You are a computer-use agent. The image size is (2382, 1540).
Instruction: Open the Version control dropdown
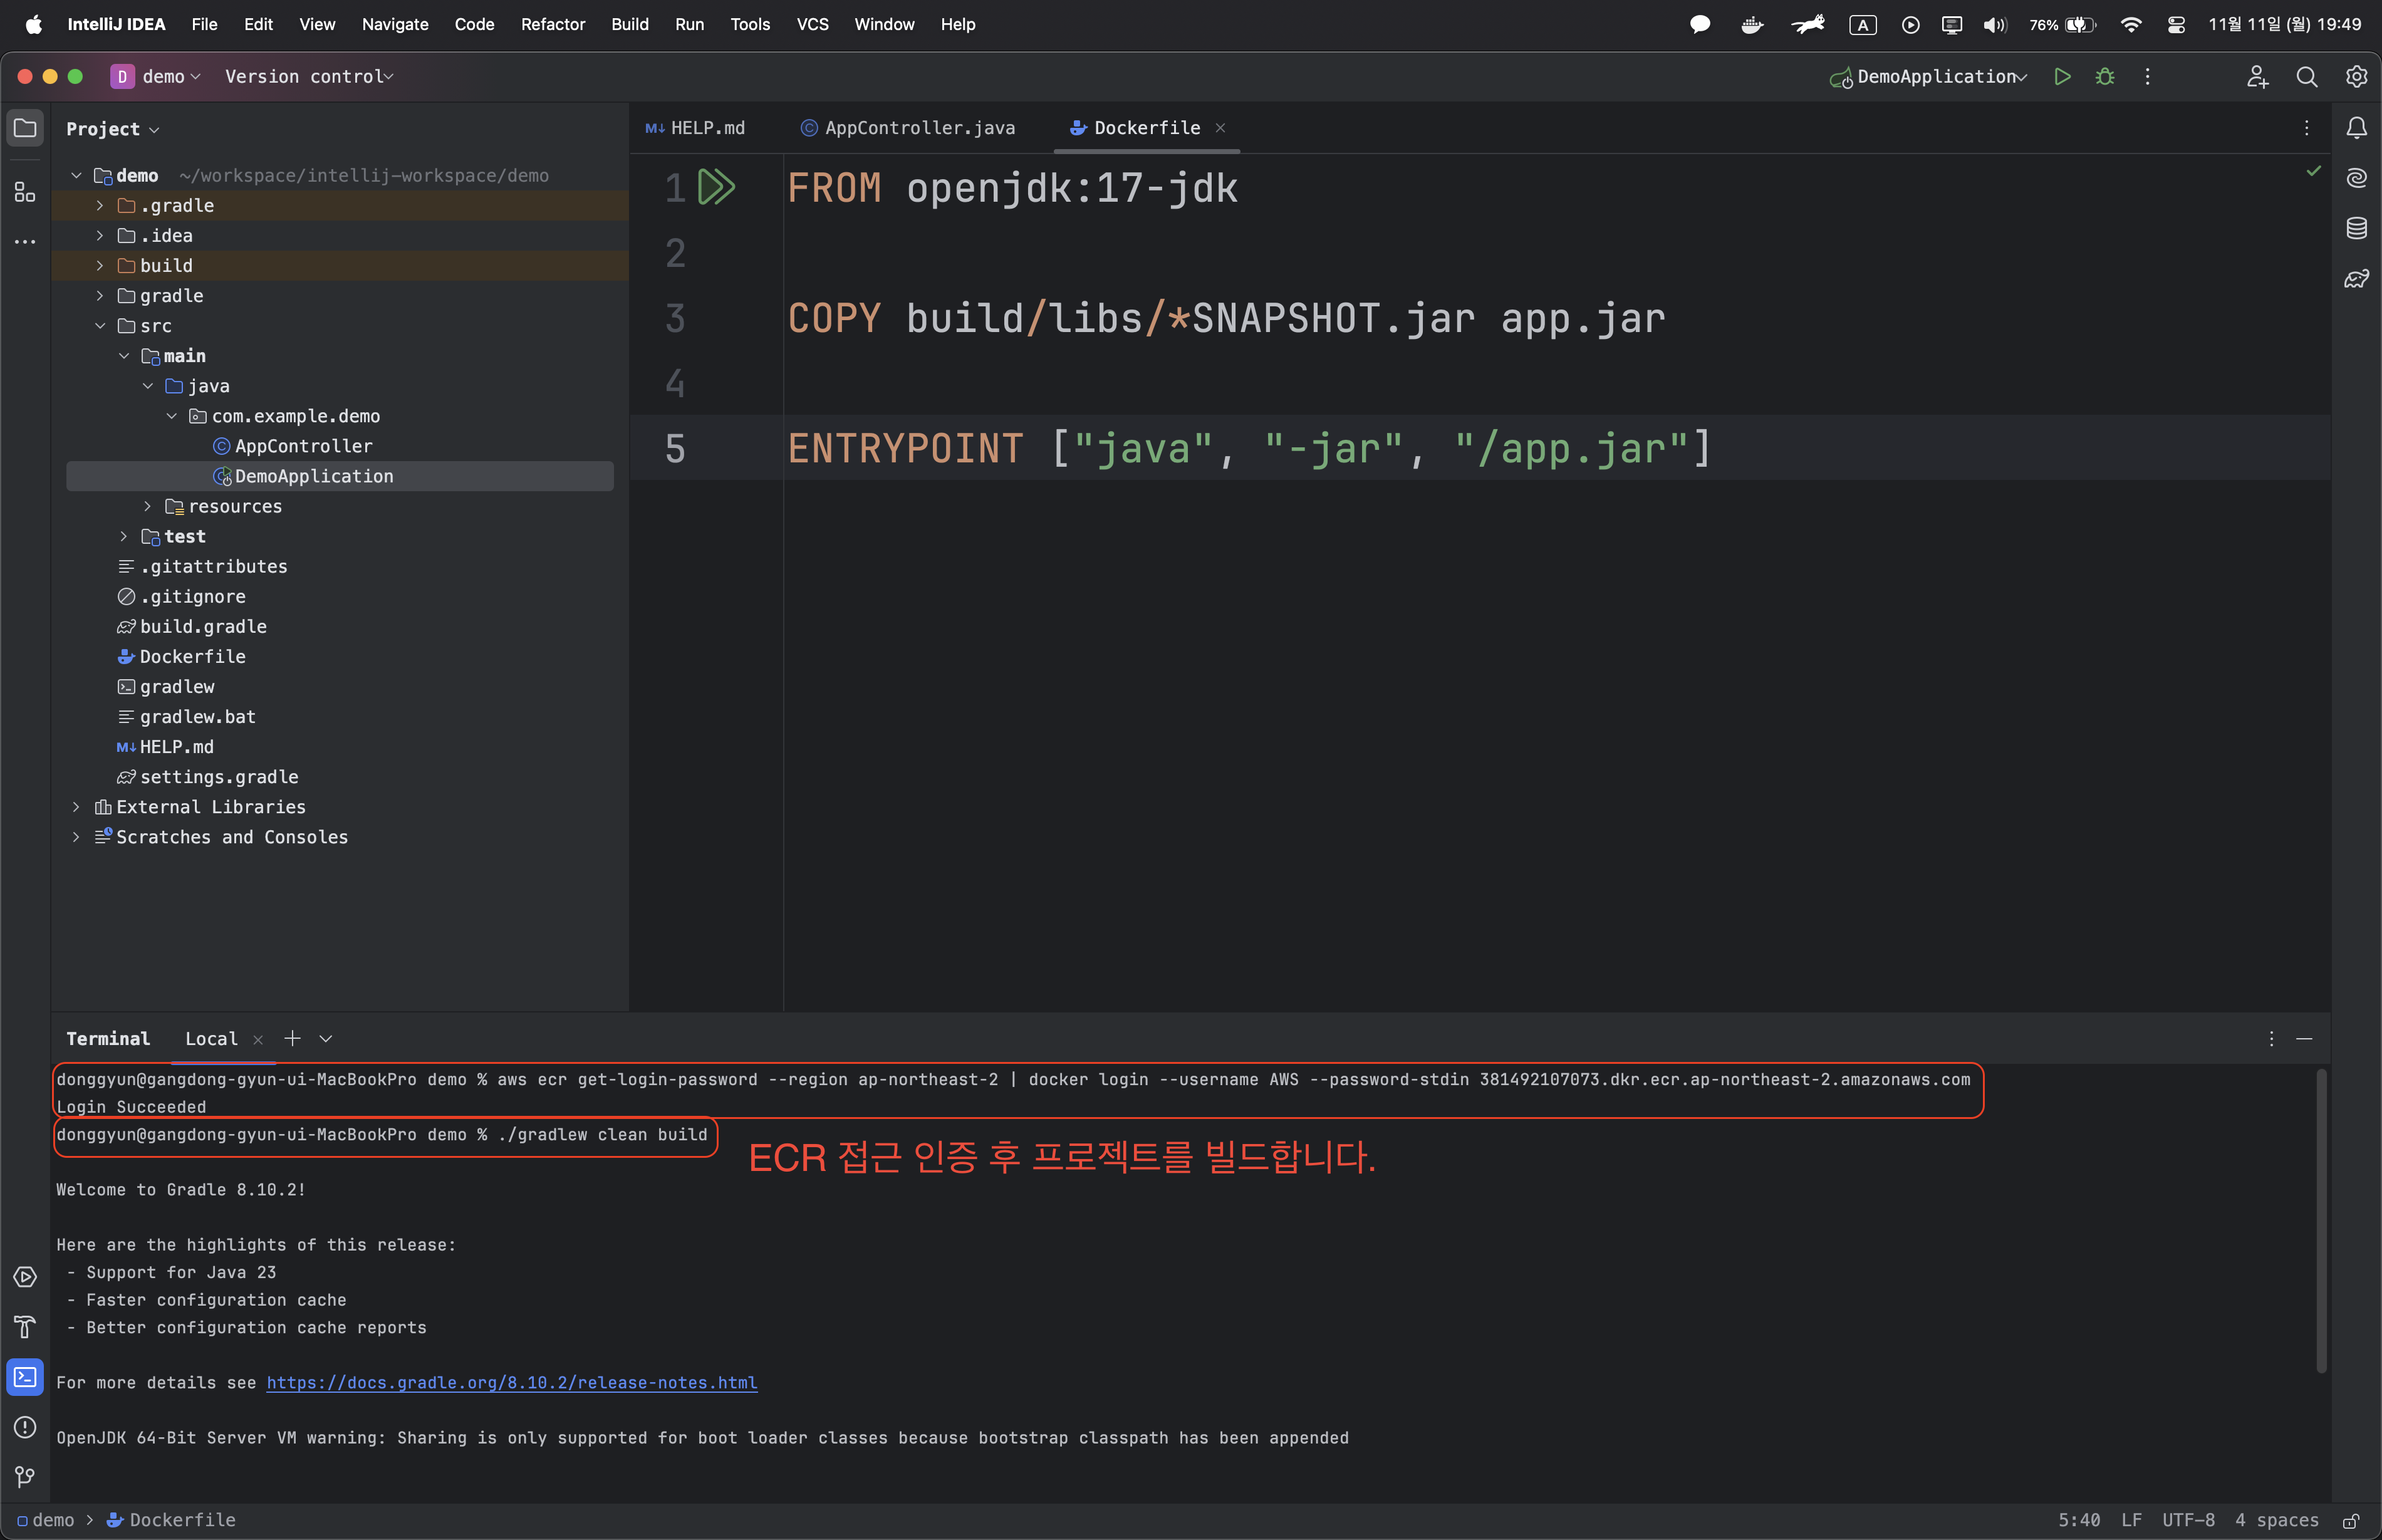pyautogui.click(x=309, y=77)
